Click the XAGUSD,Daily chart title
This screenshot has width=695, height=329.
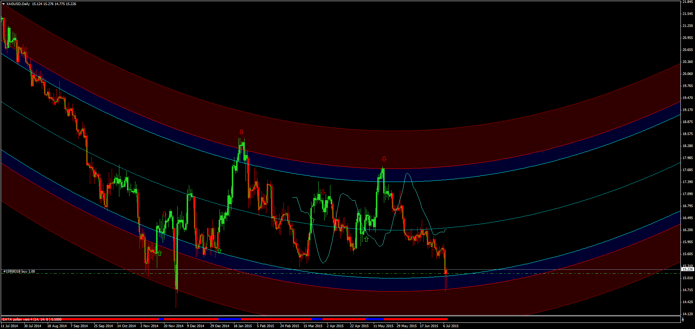(x=18, y=4)
